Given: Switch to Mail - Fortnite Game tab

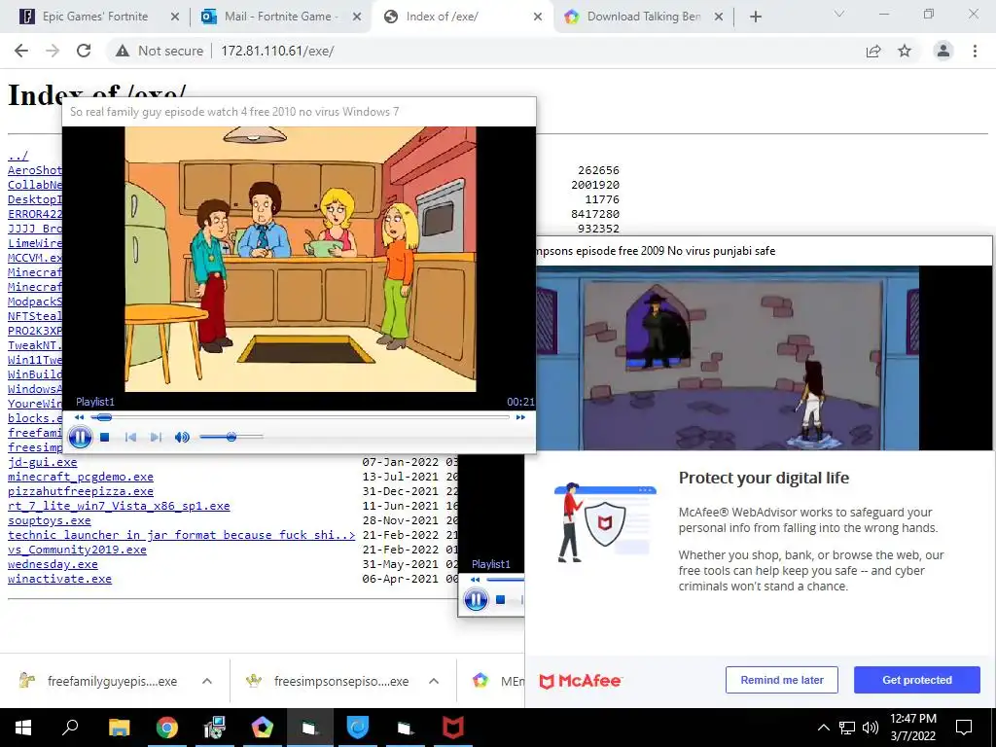Looking at the screenshot, I should pyautogui.click(x=281, y=17).
